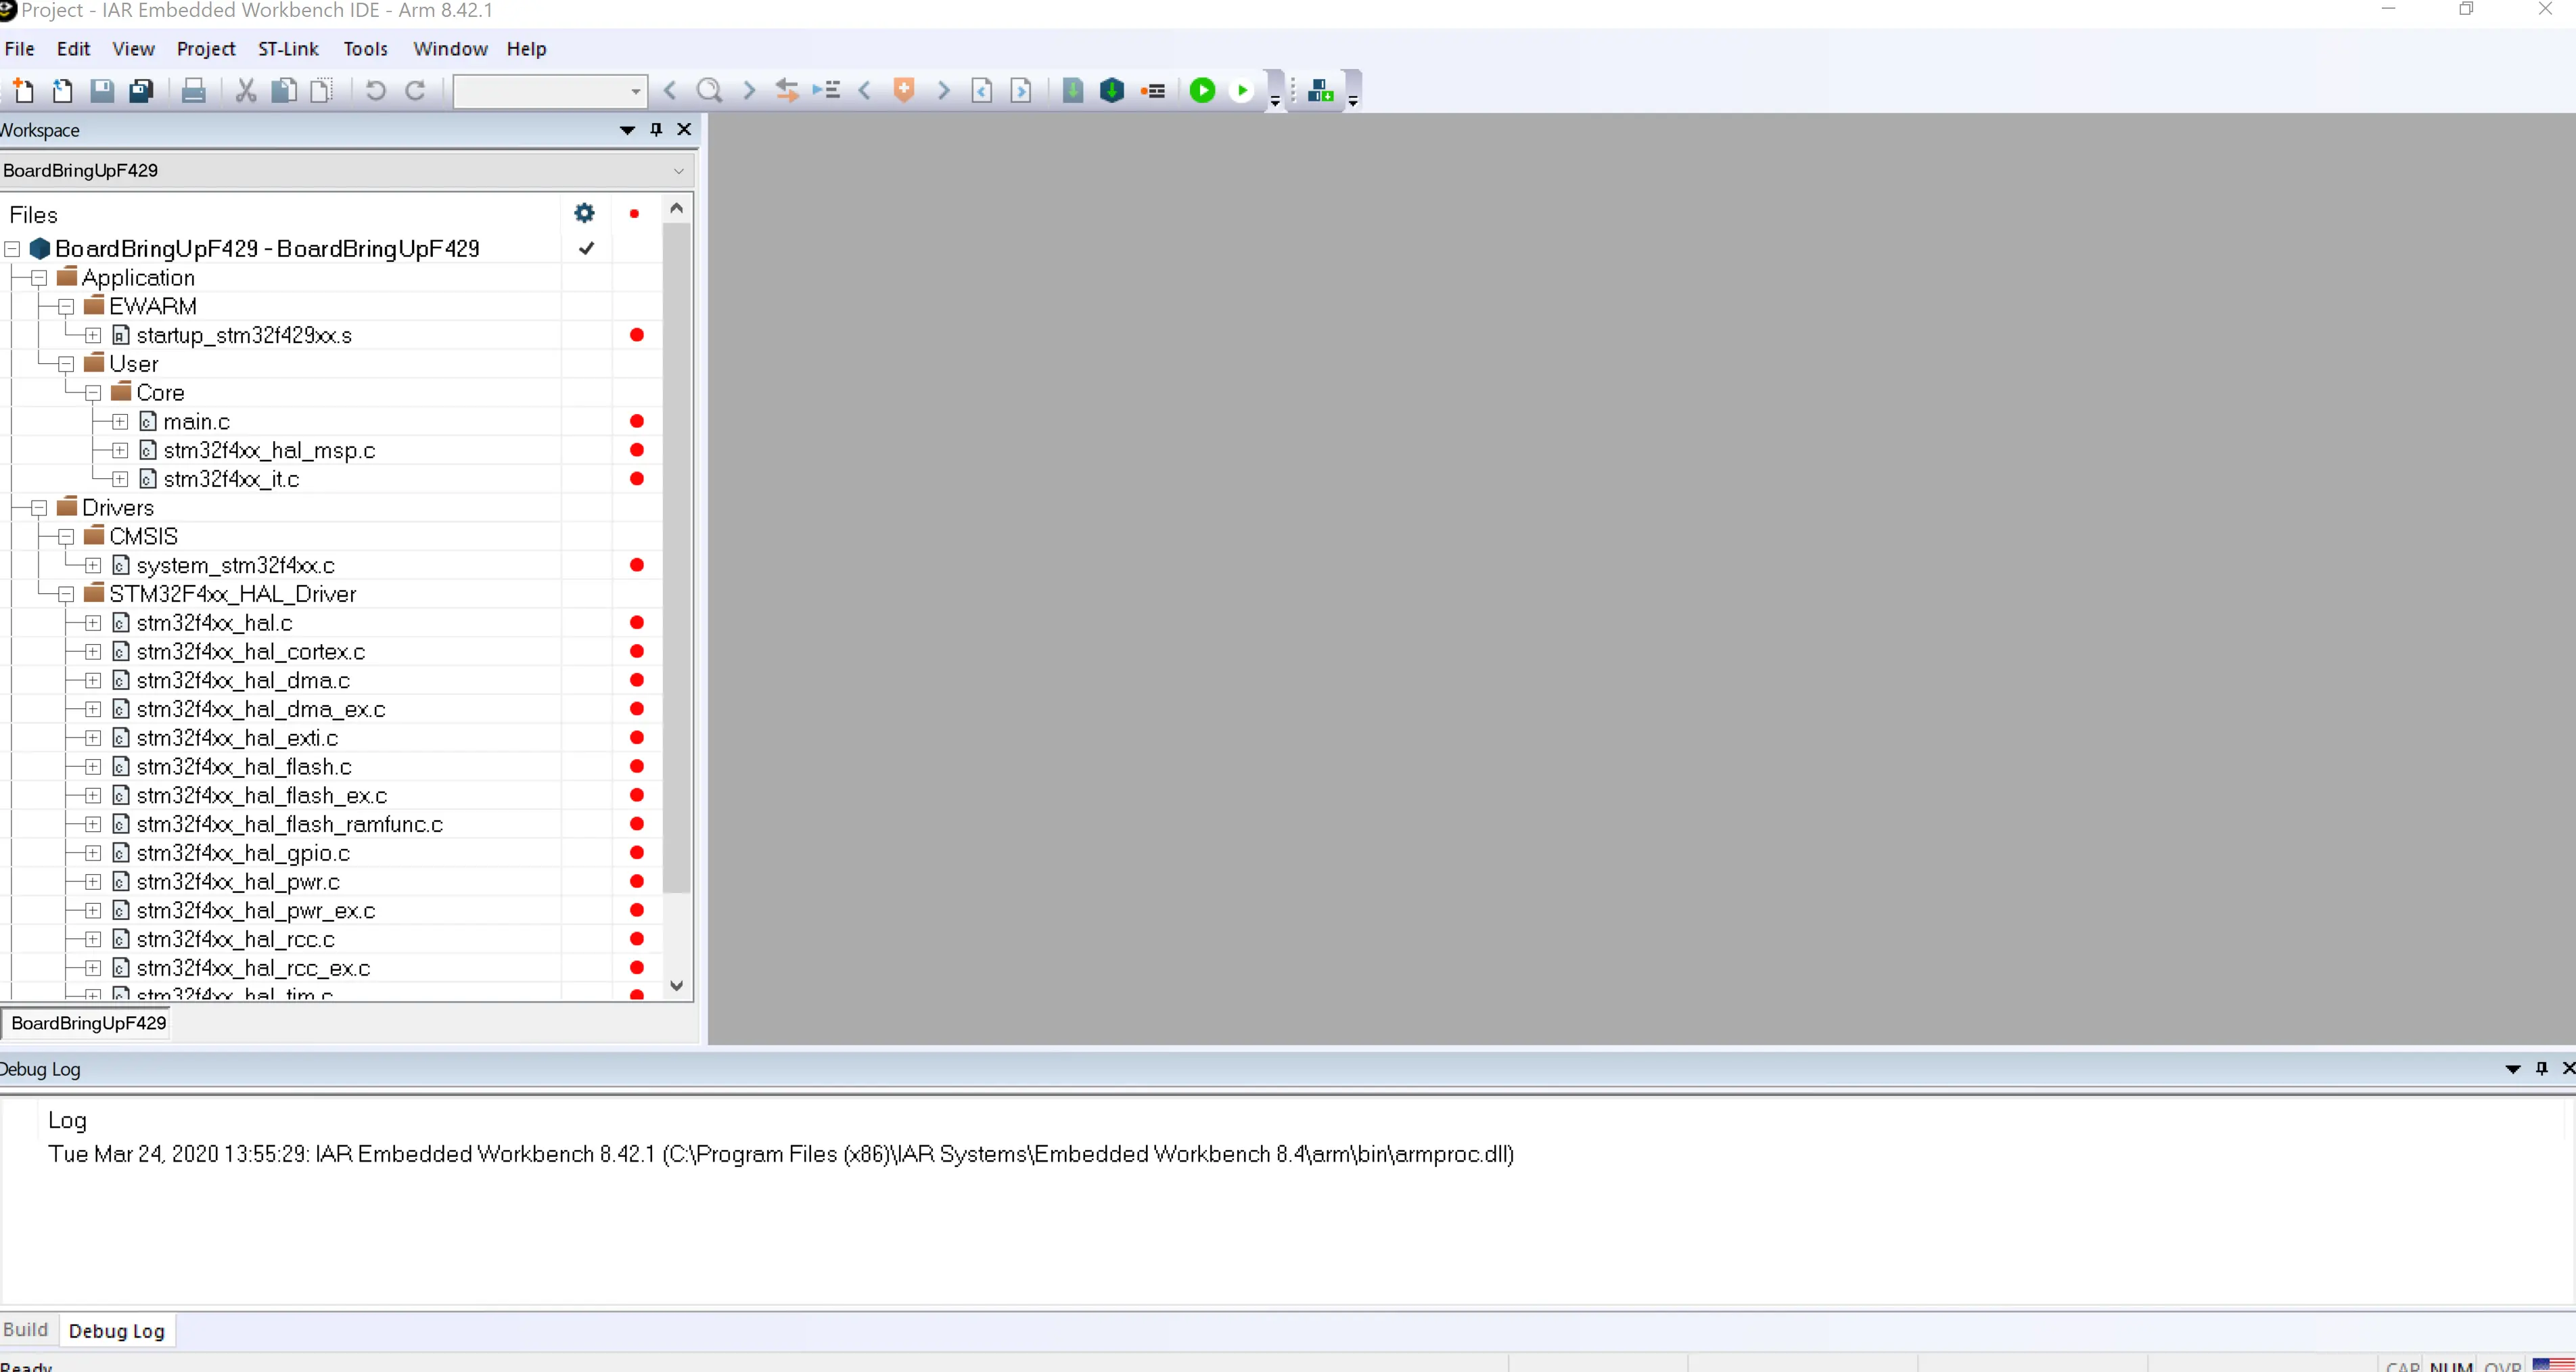Collapse the Drivers folder
2576x1372 pixels.
click(39, 508)
